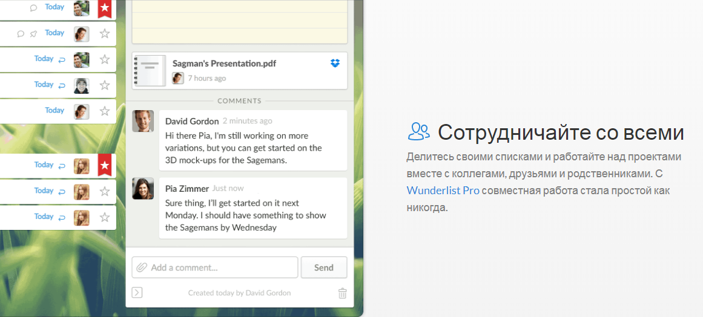
Task: Unstar task via red ribbon beside blonde avatar
Action: [105, 165]
